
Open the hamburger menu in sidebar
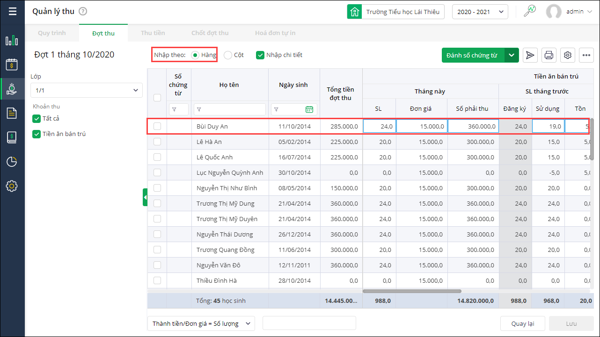point(12,11)
